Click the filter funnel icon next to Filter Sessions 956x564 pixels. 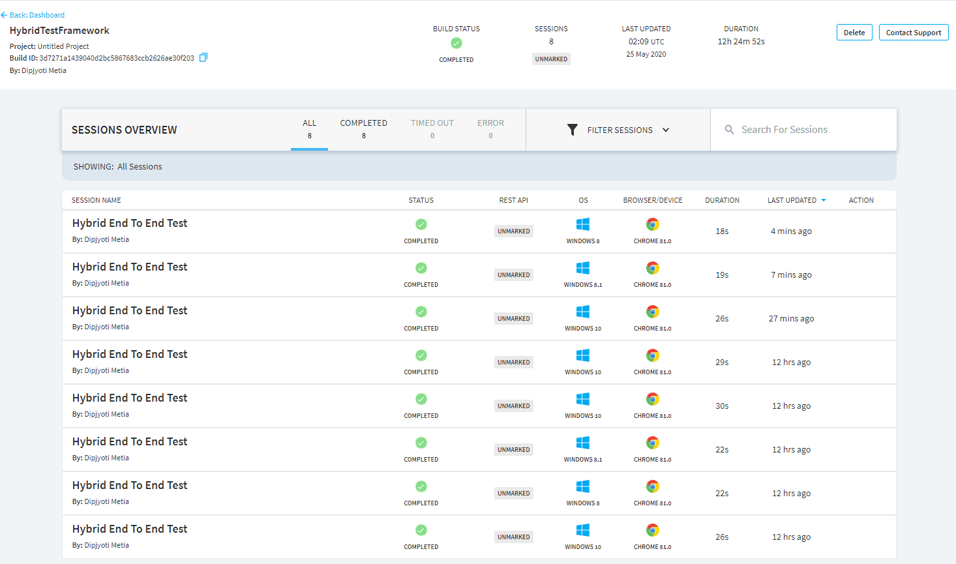(573, 129)
